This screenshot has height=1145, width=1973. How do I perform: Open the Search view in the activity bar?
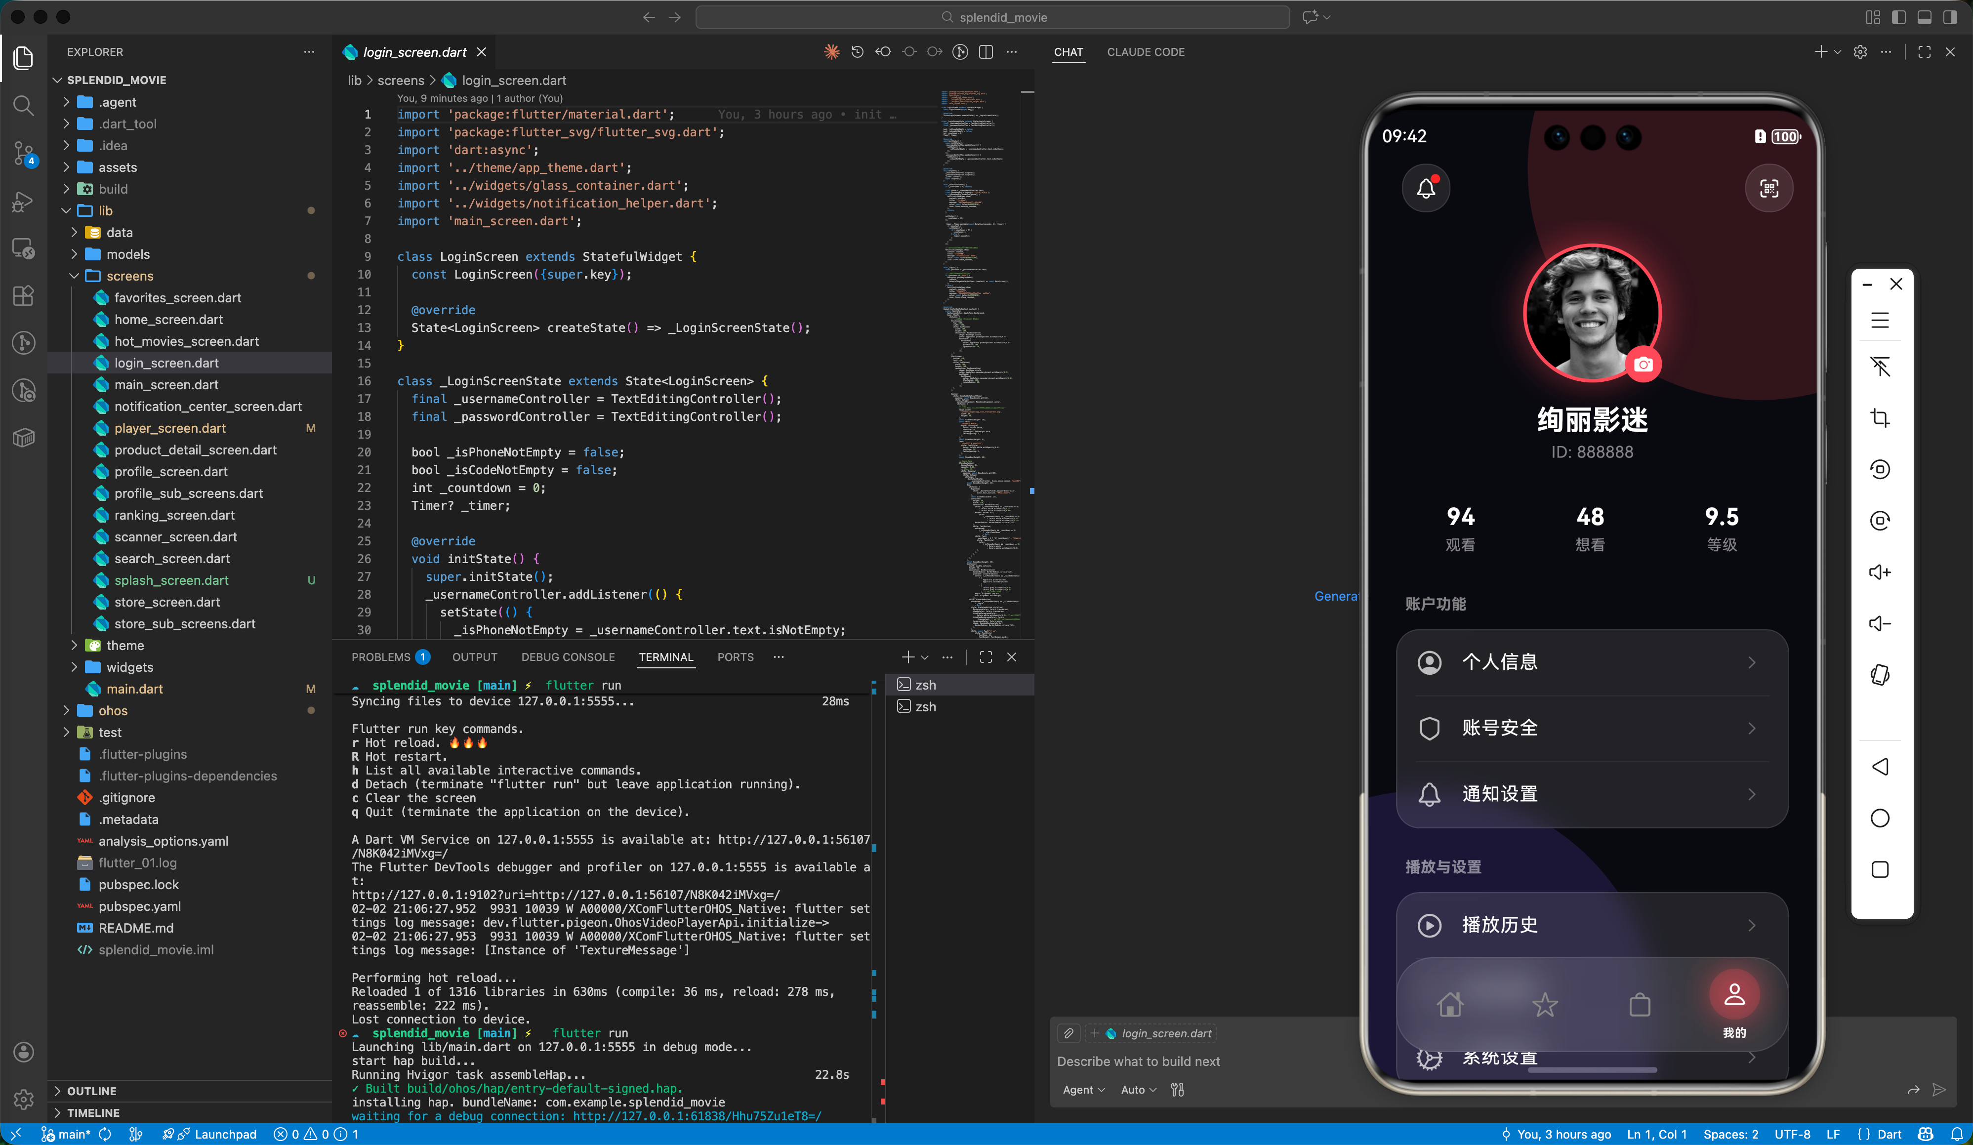coord(24,105)
